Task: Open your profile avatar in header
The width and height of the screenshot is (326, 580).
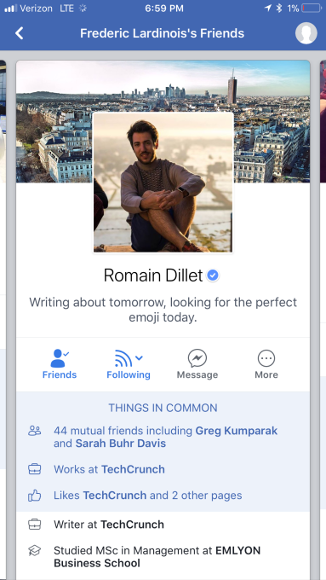Action: tap(306, 33)
